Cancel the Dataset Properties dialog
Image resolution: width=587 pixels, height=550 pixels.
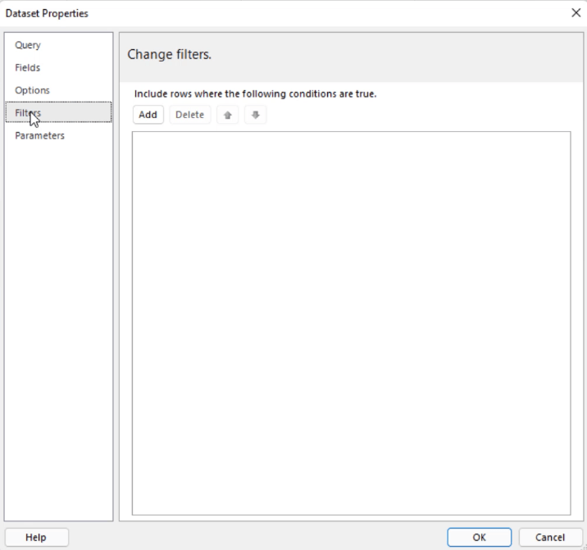click(550, 537)
